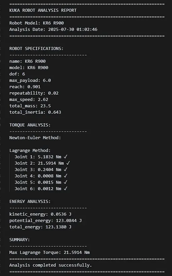Click the Joint 6 checkmark symbol
172x276 pixels.
66,188
